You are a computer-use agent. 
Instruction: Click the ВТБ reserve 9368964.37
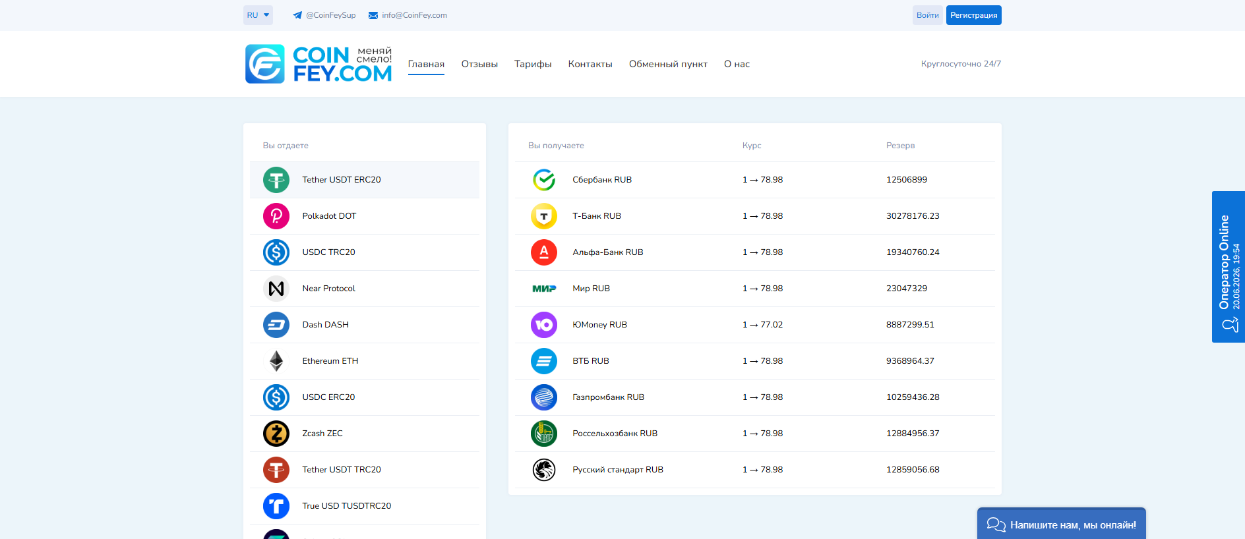pos(910,361)
